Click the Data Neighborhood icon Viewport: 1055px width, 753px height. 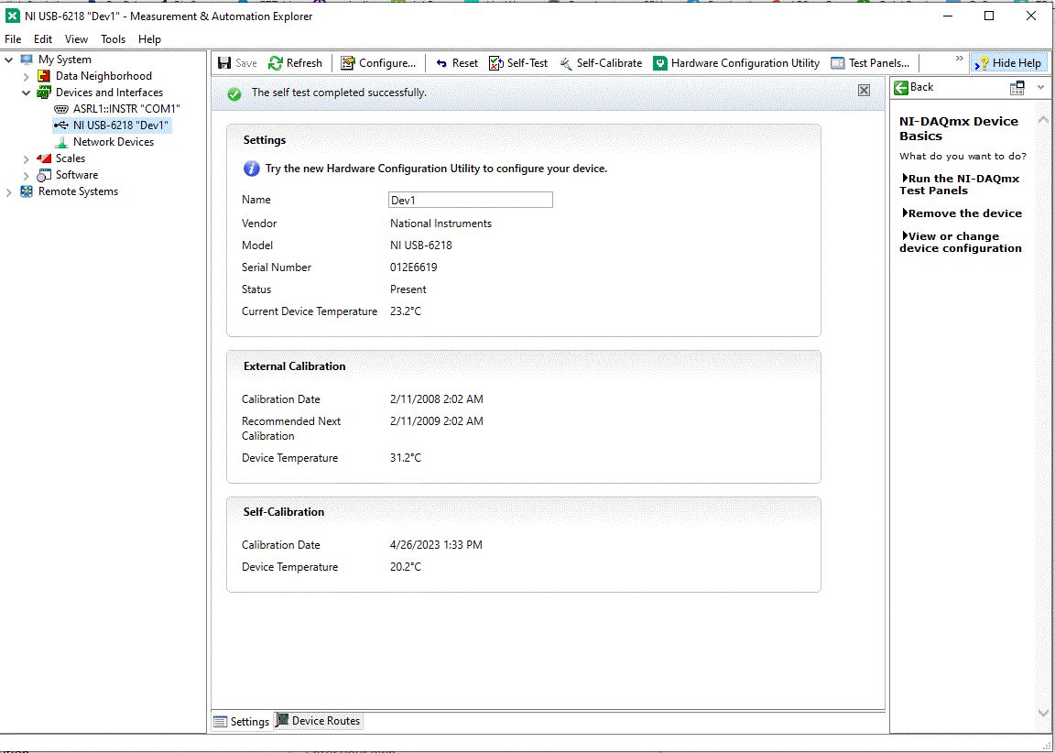[44, 76]
